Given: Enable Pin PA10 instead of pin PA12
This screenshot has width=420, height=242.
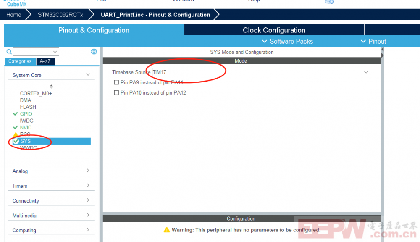Looking at the screenshot, I should coord(116,93).
